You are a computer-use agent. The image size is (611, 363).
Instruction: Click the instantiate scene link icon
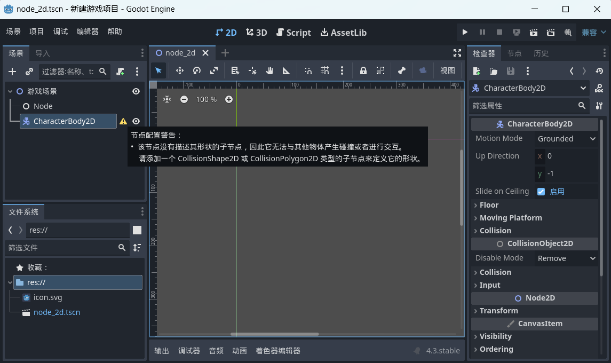coord(29,71)
